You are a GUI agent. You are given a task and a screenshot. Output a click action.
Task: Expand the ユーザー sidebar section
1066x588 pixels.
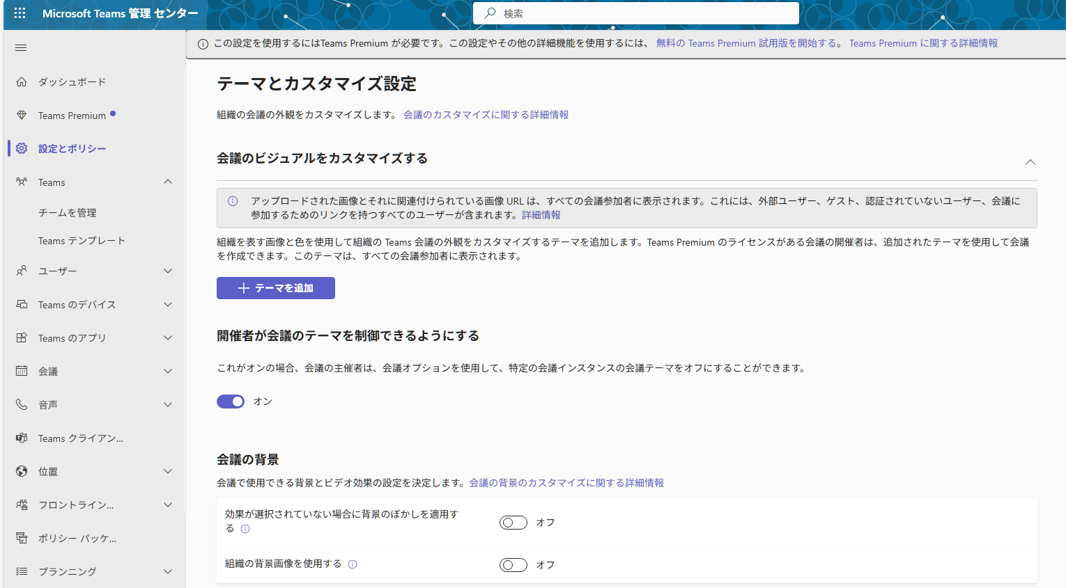click(168, 271)
